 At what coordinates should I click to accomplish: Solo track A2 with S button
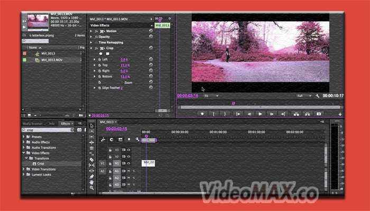(x=134, y=178)
